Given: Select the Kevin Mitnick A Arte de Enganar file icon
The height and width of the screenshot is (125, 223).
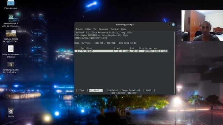Looking at the screenshot, I should 11,18.
